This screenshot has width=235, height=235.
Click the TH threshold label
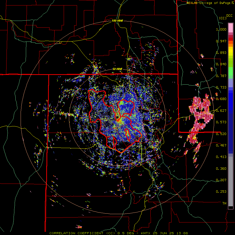click(x=224, y=203)
